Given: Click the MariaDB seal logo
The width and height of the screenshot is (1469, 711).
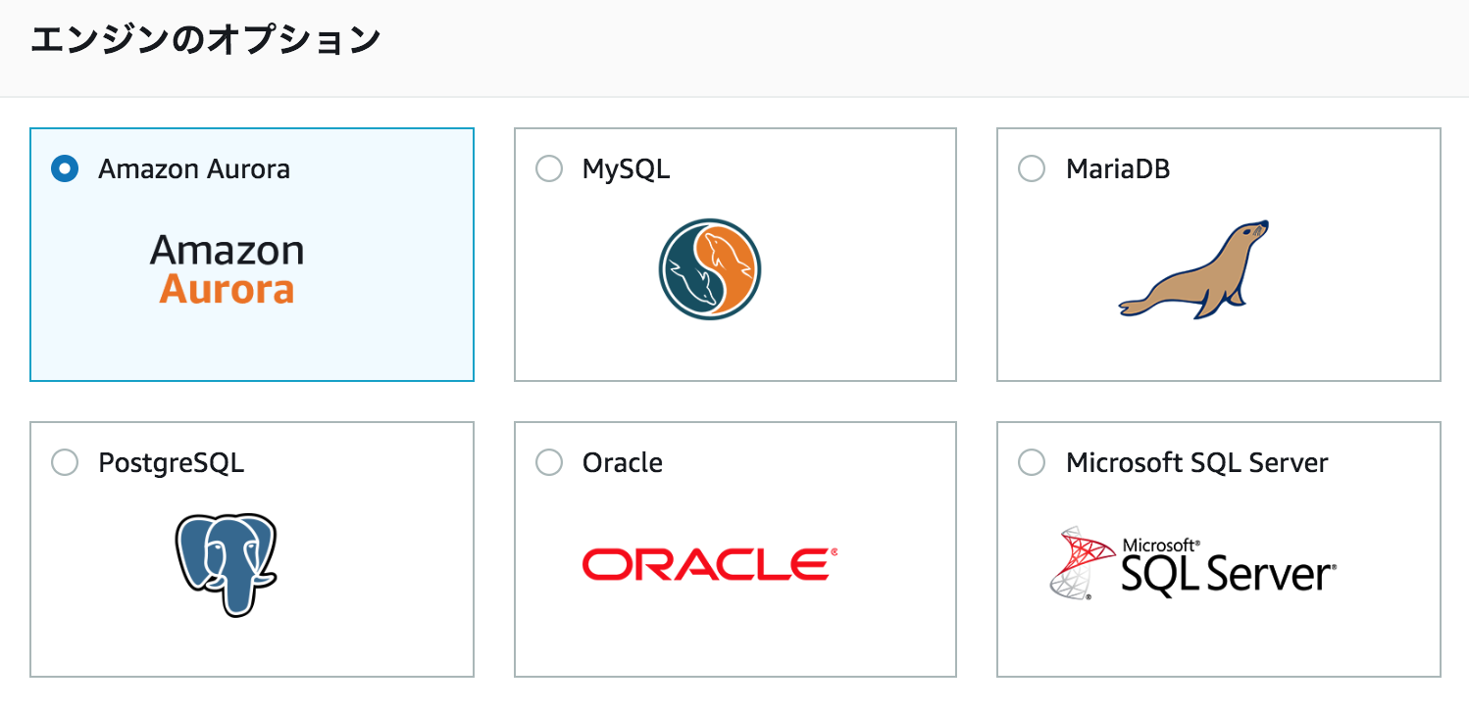Looking at the screenshot, I should [1193, 269].
